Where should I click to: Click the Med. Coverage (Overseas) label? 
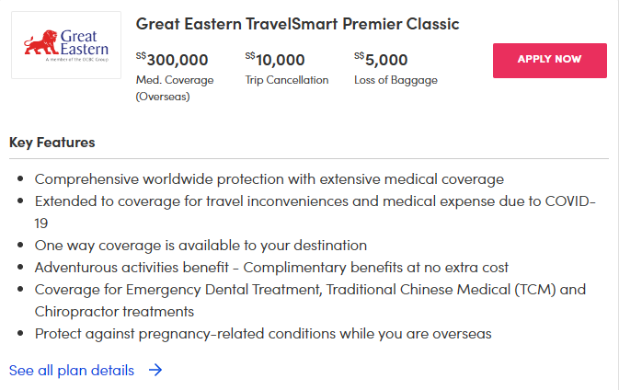pos(175,88)
